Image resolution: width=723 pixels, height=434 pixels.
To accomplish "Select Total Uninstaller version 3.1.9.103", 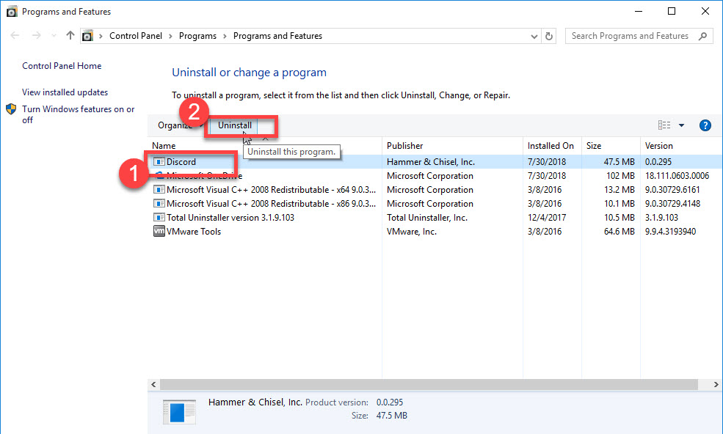I will click(230, 218).
